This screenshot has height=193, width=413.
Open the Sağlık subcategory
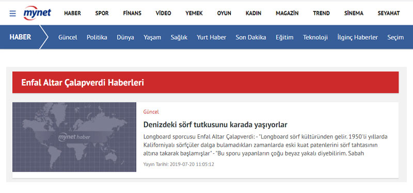(x=179, y=38)
